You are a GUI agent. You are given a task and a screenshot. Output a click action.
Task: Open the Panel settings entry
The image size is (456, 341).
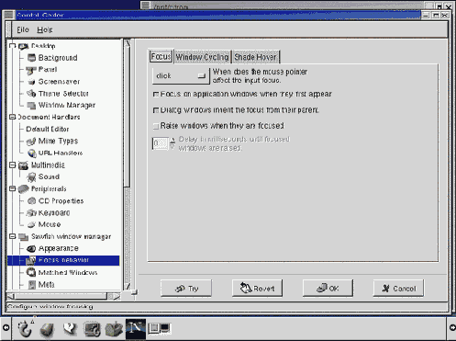point(48,70)
